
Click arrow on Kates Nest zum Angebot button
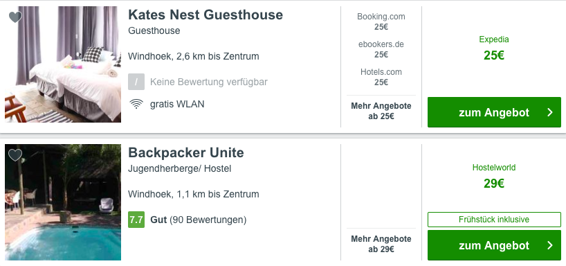[550, 112]
